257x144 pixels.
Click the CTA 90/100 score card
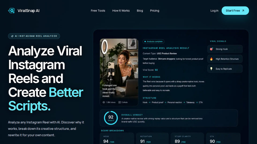223,138
